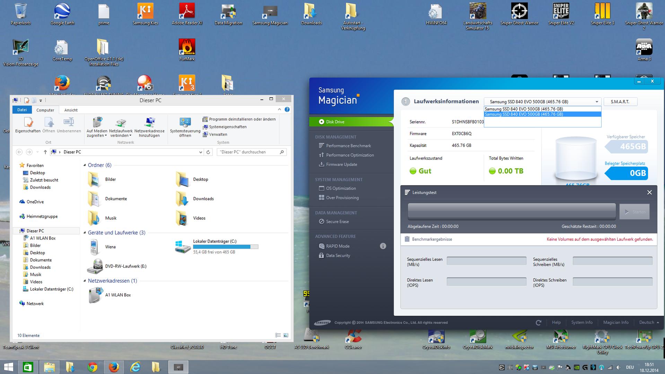
Task: Click the C: drive usage bar
Action: (x=226, y=247)
